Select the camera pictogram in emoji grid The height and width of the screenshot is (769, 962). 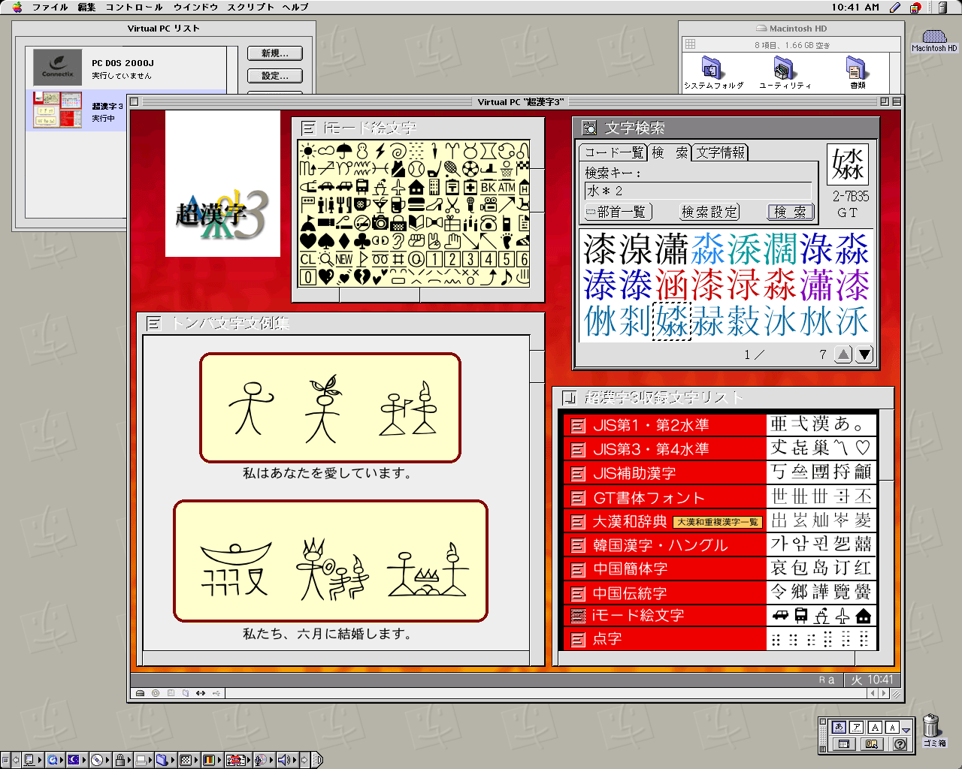tap(380, 222)
